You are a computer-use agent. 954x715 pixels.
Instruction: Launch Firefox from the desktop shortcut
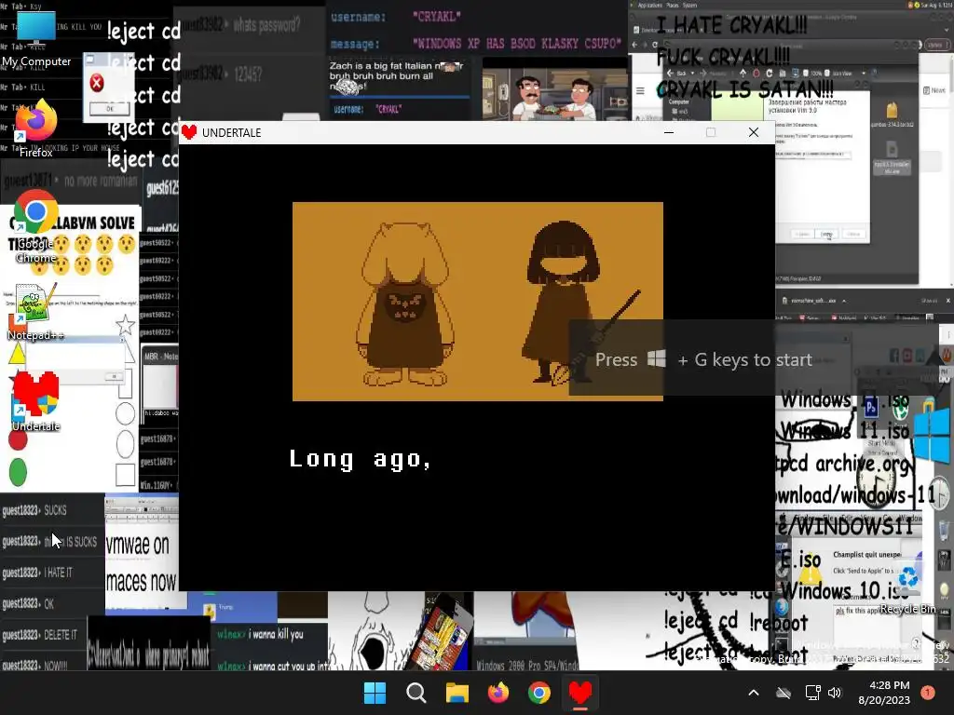[x=35, y=129]
